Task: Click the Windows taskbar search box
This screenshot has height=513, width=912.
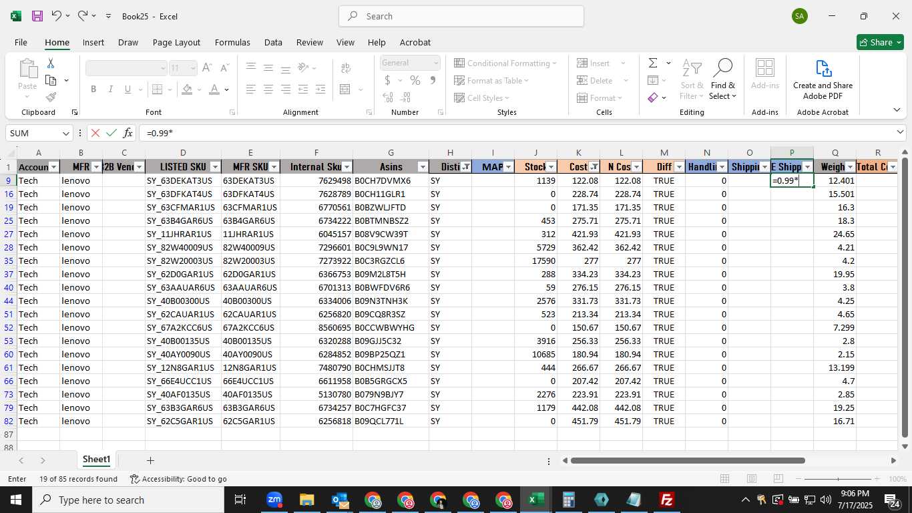Action: [128, 500]
